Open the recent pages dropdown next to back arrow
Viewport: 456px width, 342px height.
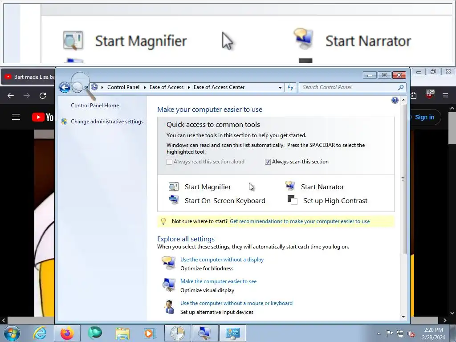coord(86,87)
